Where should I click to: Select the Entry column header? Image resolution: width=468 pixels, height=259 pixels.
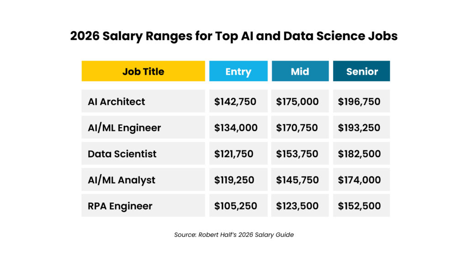coord(239,71)
